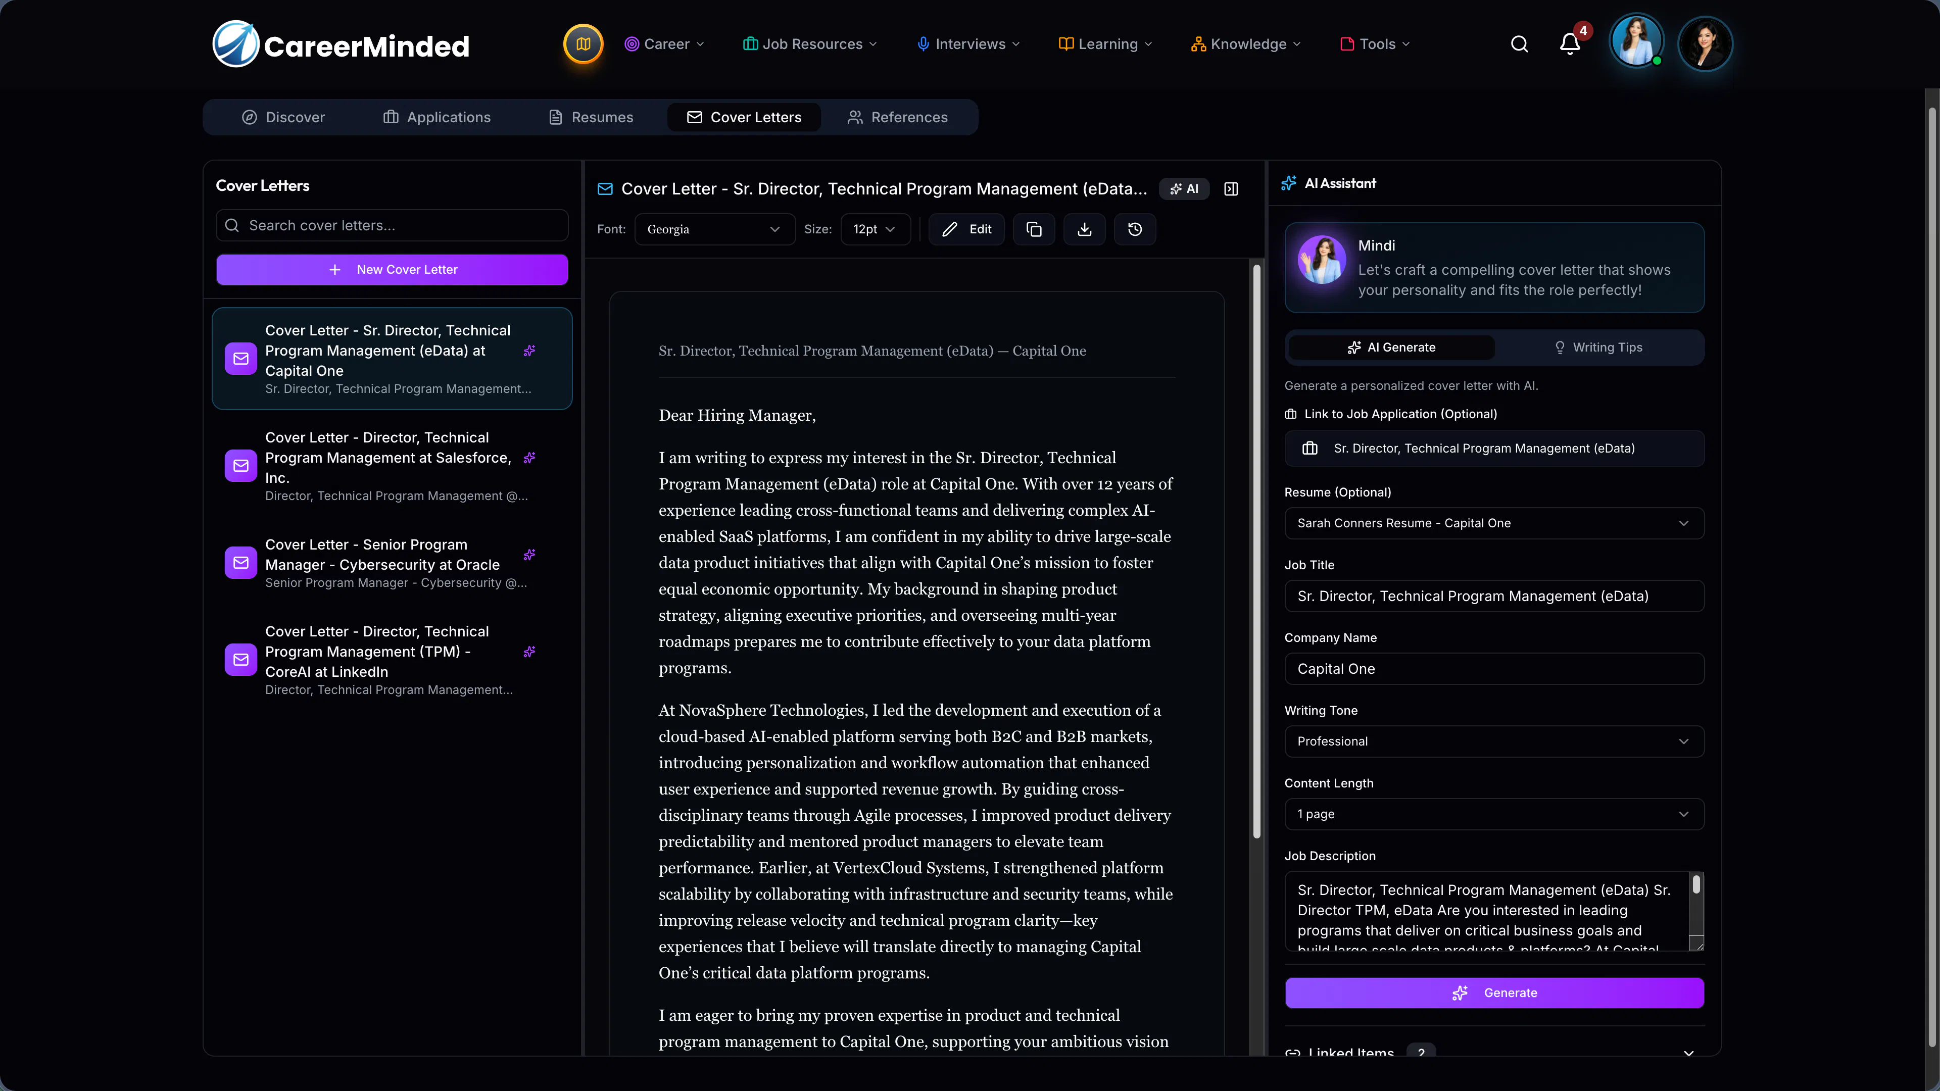Click the Job Title input field
1940x1091 pixels.
[x=1494, y=597]
